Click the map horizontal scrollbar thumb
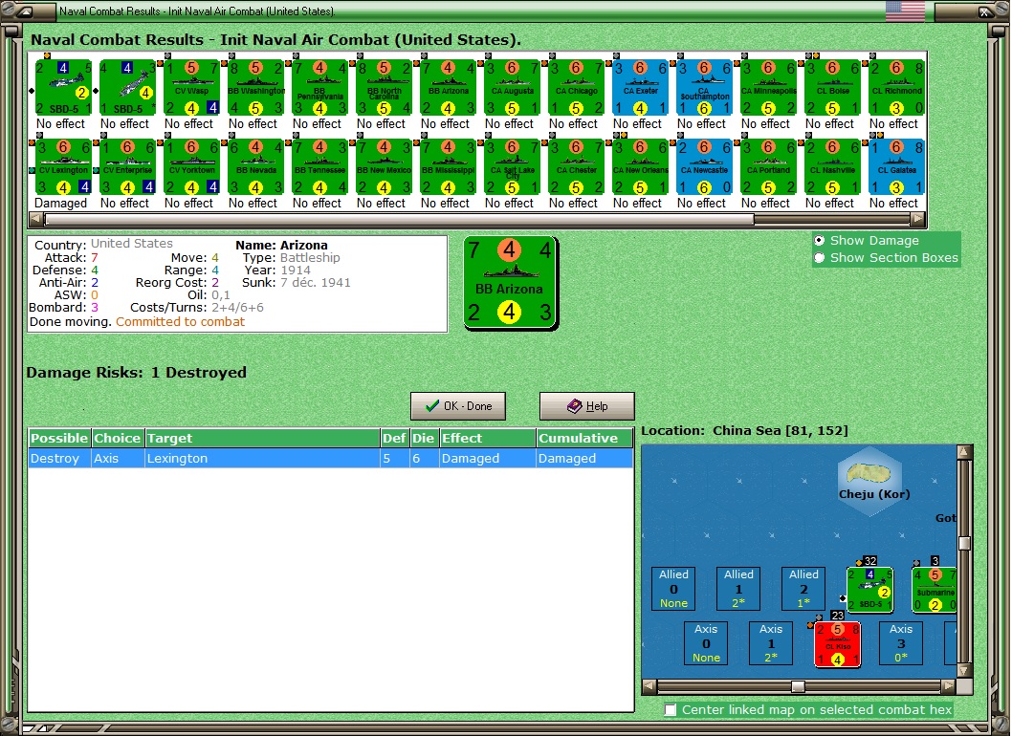The width and height of the screenshot is (1034, 736). point(798,686)
